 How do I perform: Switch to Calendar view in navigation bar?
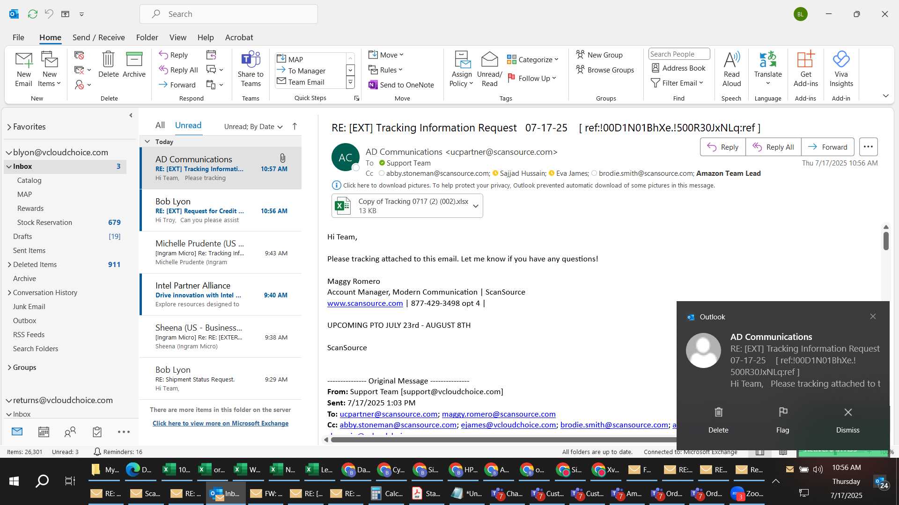tap(44, 432)
